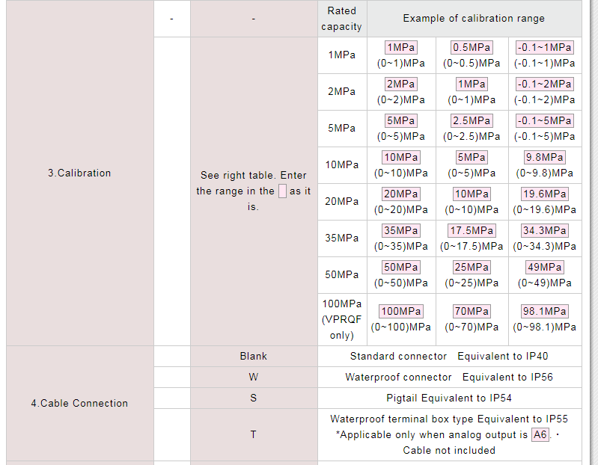Image resolution: width=598 pixels, height=465 pixels.
Task: Select the 49MPa calibration box
Action: tap(544, 267)
